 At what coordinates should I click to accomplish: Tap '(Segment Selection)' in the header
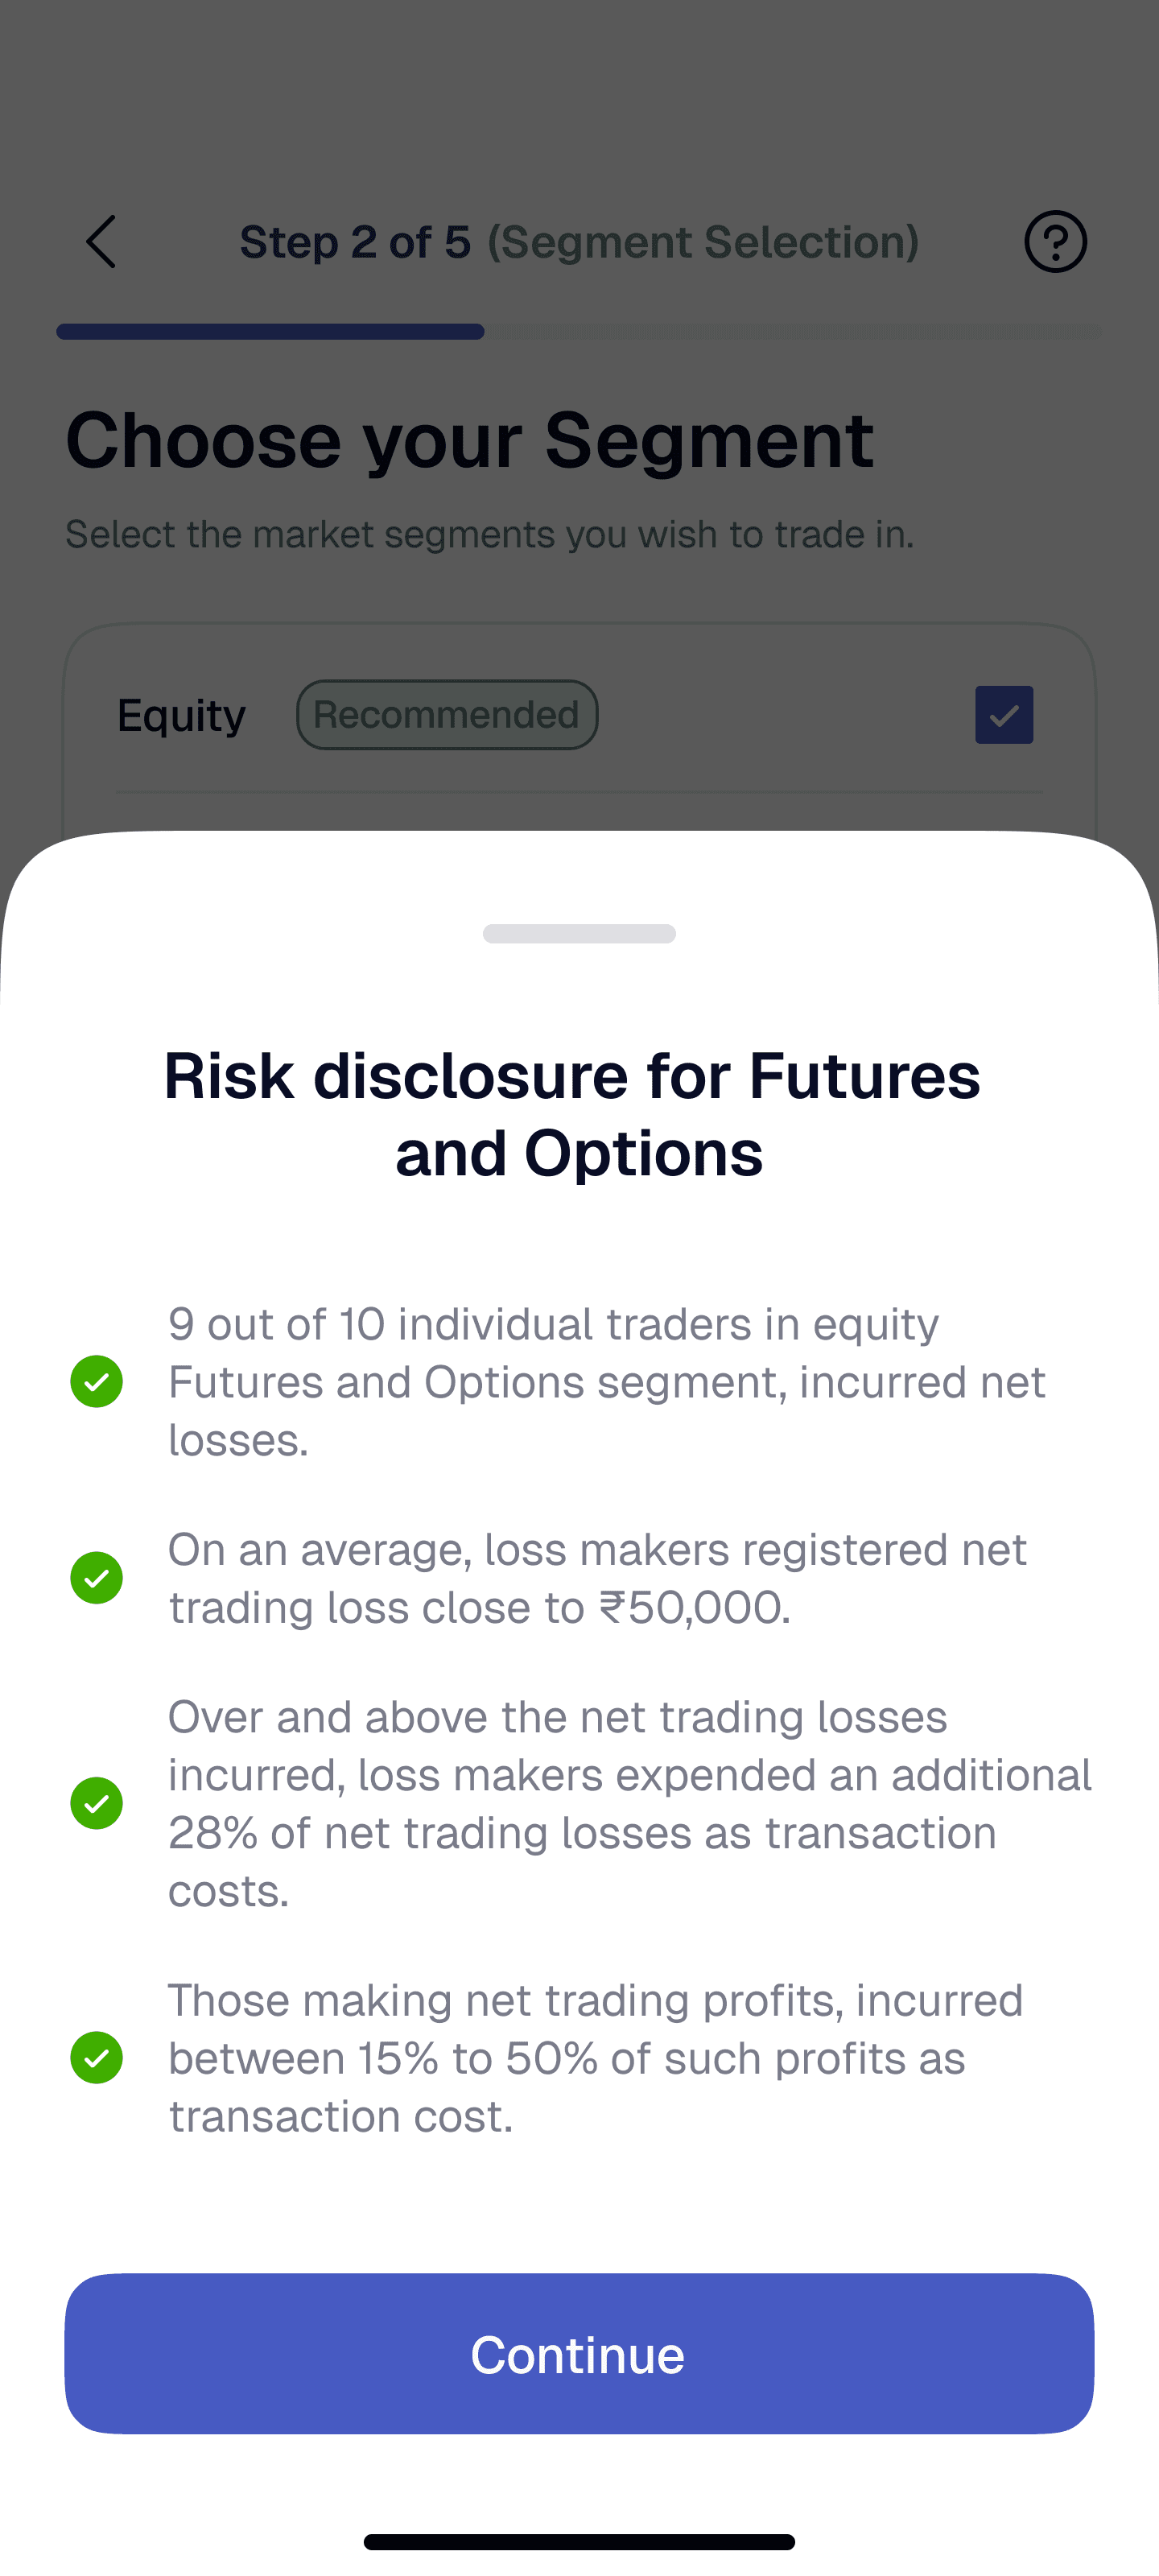coord(703,242)
